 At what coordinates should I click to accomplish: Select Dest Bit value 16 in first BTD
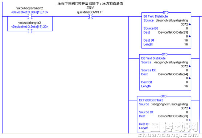pyautogui.click(x=186, y=40)
